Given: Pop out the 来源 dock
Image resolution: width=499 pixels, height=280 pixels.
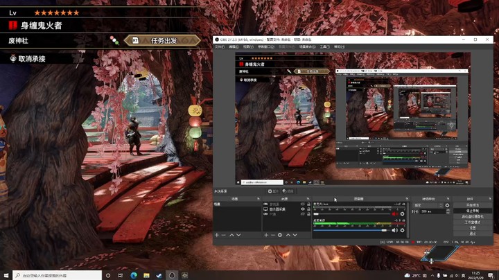Looking at the screenshot, I should point(308,198).
